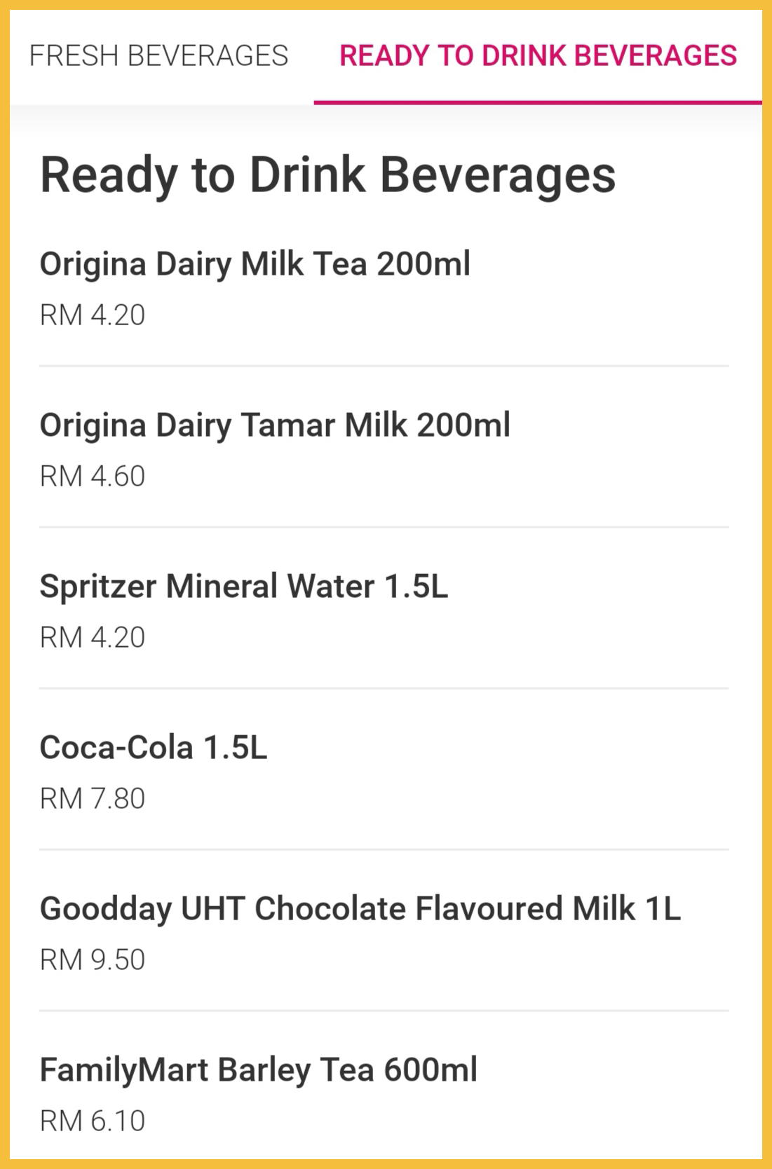Click the Ready to Drink Beverages heading

tap(327, 175)
